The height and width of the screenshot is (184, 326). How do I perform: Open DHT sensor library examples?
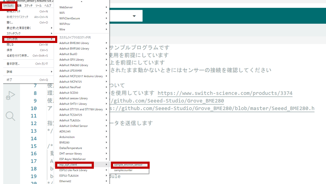pos(82,154)
